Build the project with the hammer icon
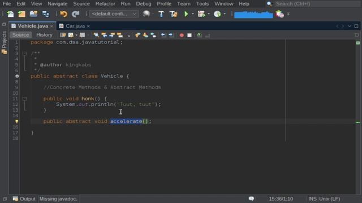362x203 pixels. coord(161,14)
